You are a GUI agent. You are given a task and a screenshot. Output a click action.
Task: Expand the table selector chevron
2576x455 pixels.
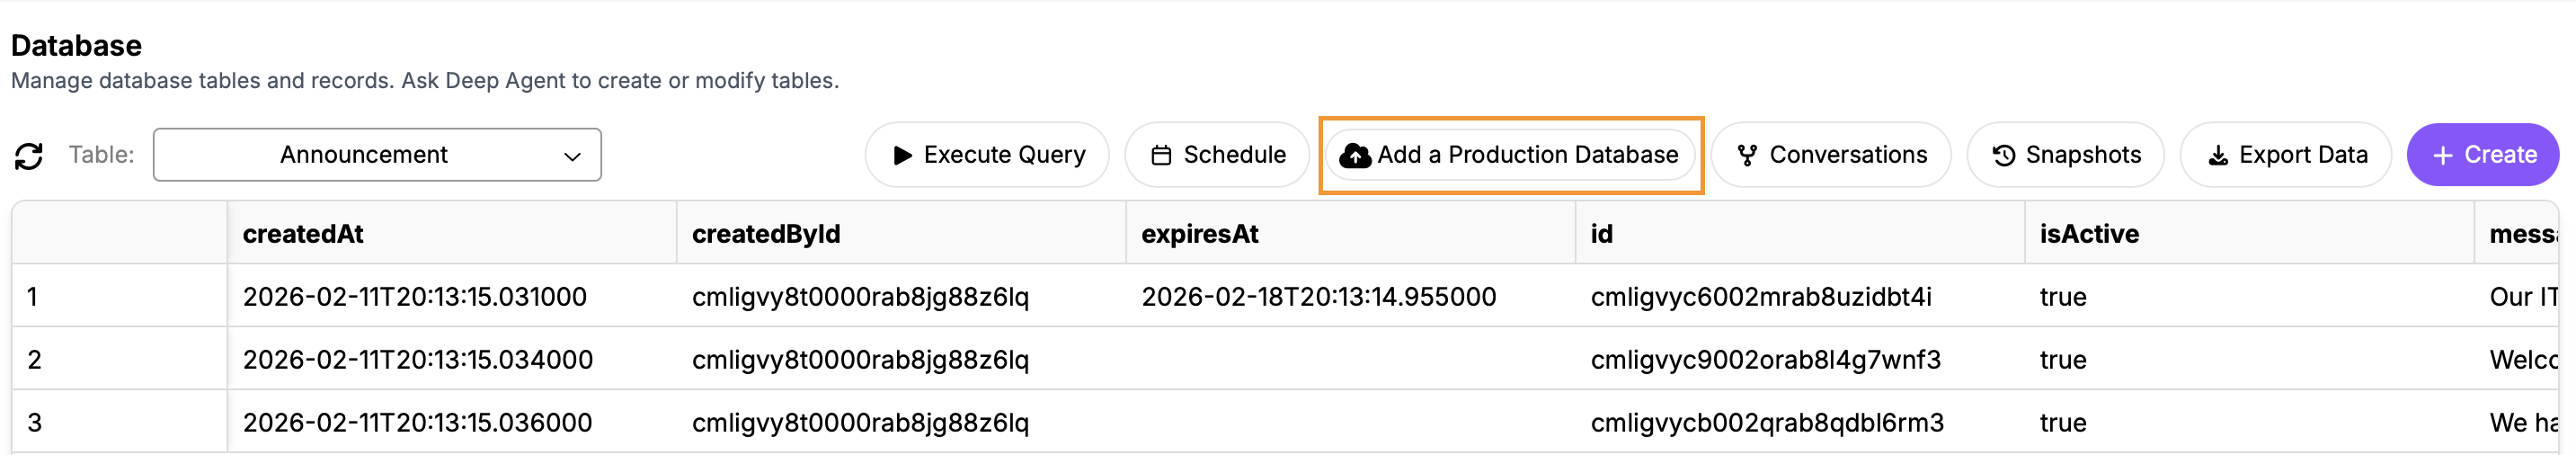click(x=572, y=156)
